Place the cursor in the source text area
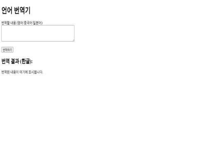This screenshot has width=222, height=167. (38, 33)
